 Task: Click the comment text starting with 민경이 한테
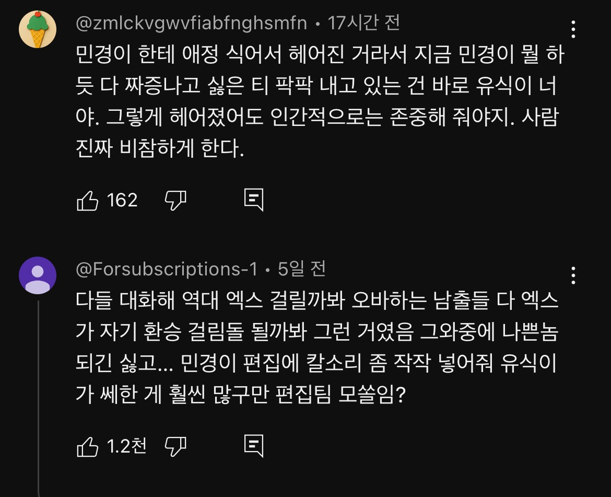pos(319,102)
